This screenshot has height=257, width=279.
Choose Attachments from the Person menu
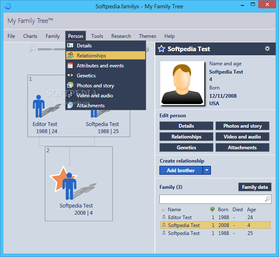pos(106,105)
